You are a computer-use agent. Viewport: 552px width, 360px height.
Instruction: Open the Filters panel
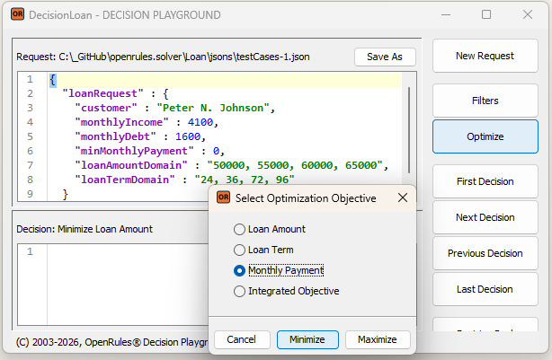coord(485,101)
